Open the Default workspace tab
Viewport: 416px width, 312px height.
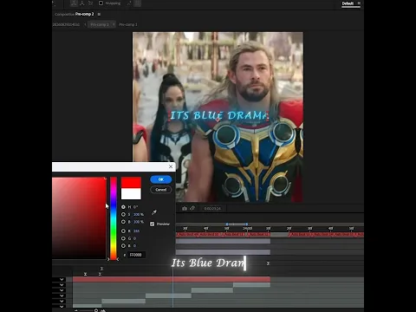(348, 3)
